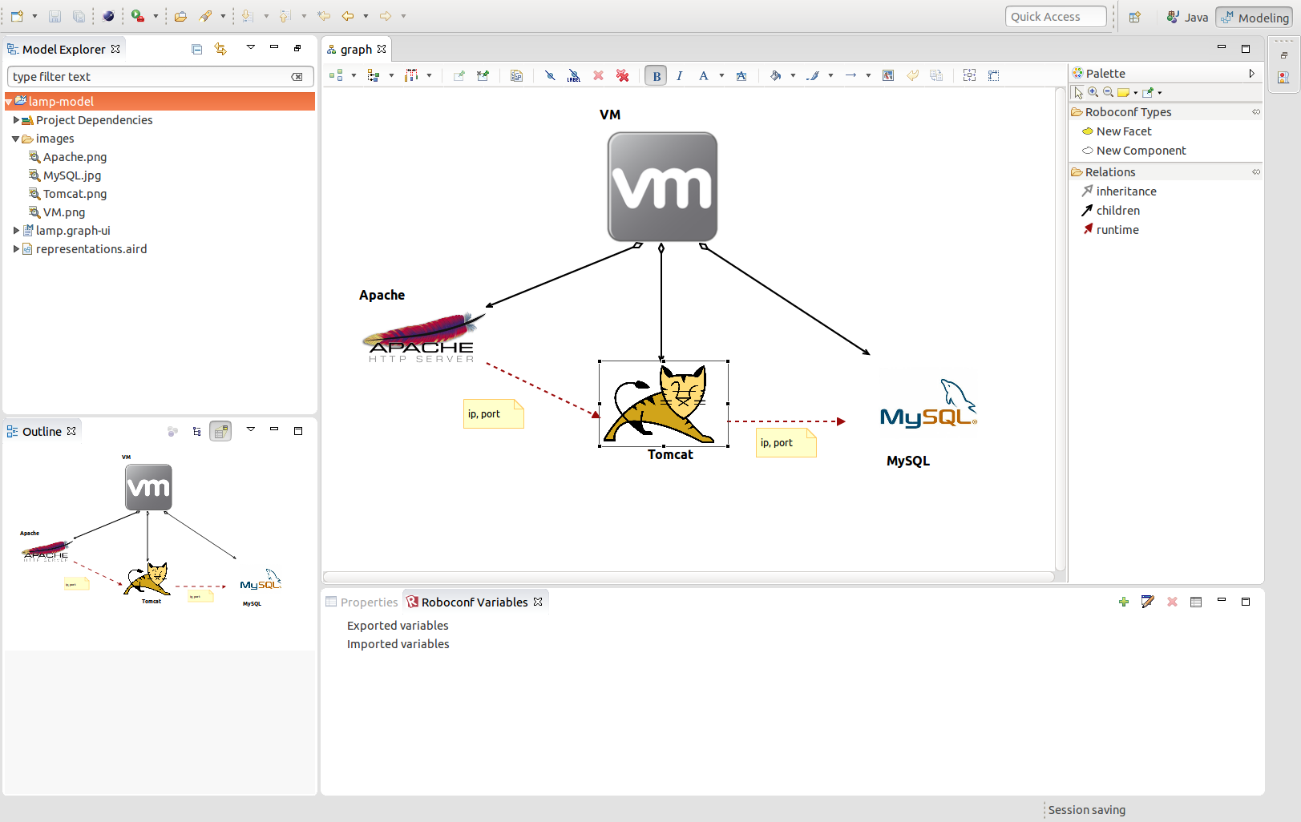1301x822 pixels.
Task: Click Delete from diagram red X icon
Action: (x=598, y=75)
